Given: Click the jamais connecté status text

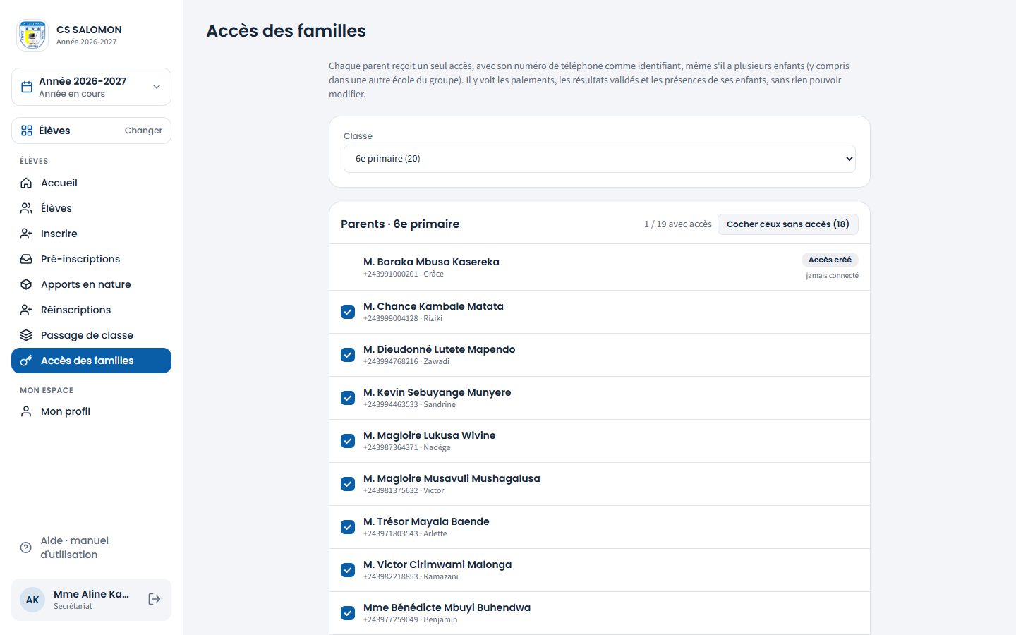Looking at the screenshot, I should click(833, 276).
